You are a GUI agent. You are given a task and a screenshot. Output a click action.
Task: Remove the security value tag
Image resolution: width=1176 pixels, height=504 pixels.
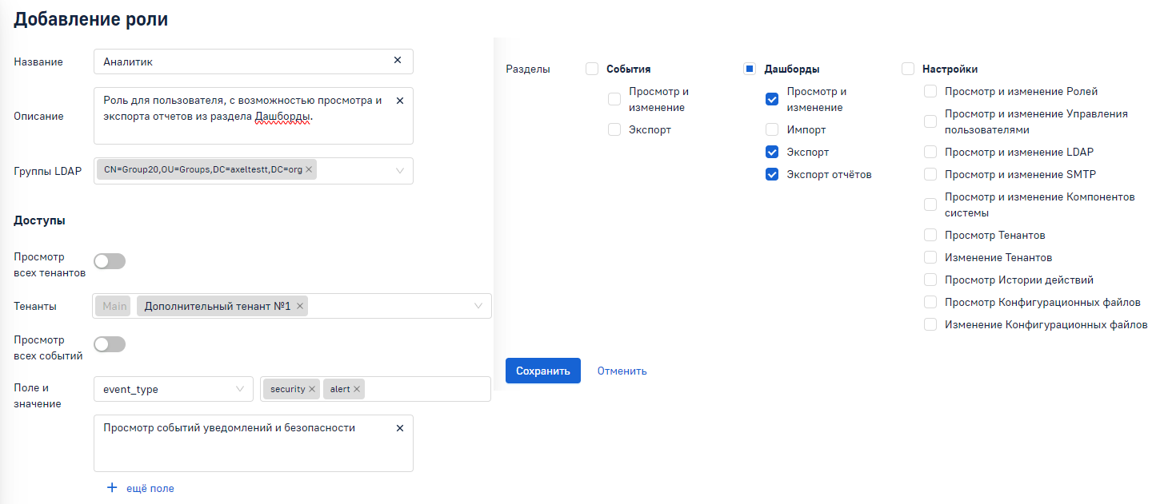click(312, 389)
